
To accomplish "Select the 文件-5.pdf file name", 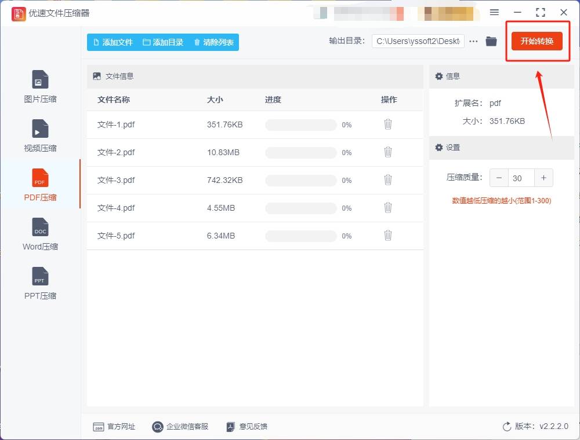I will click(116, 236).
